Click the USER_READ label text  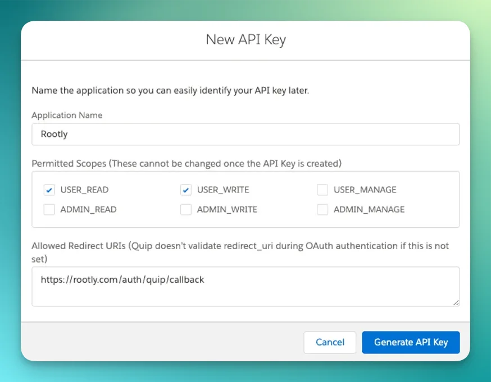tap(84, 190)
